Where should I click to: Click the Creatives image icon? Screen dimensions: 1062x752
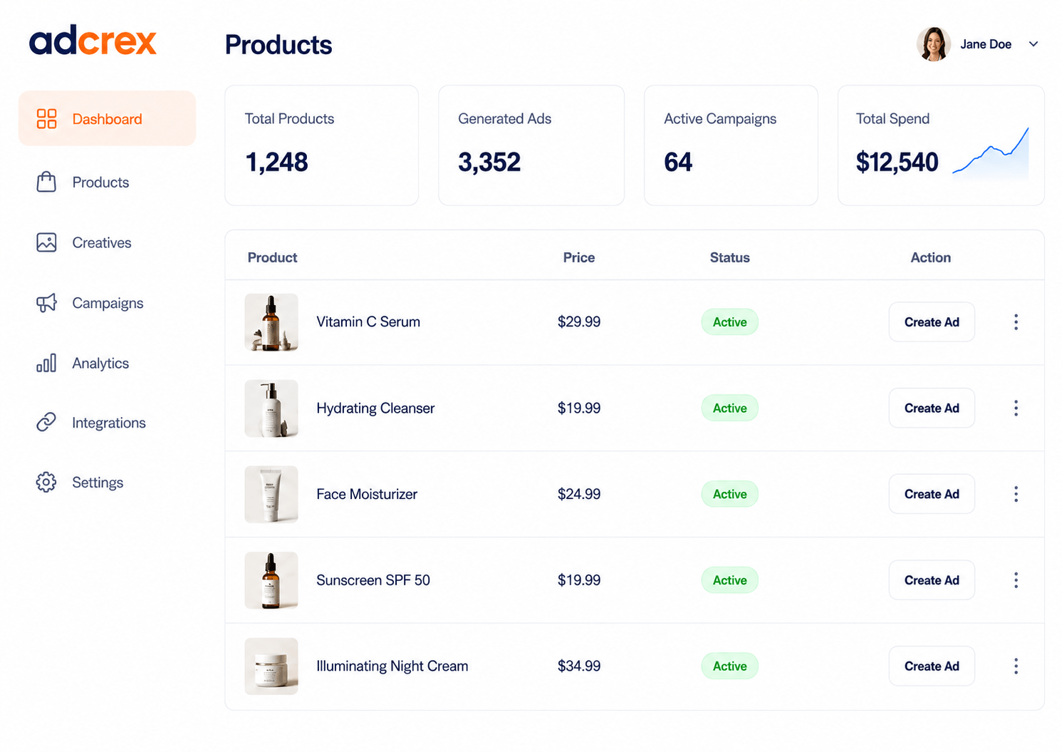[46, 242]
